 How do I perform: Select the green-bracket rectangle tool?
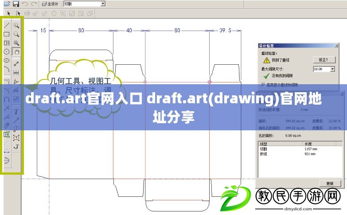click(7, 134)
